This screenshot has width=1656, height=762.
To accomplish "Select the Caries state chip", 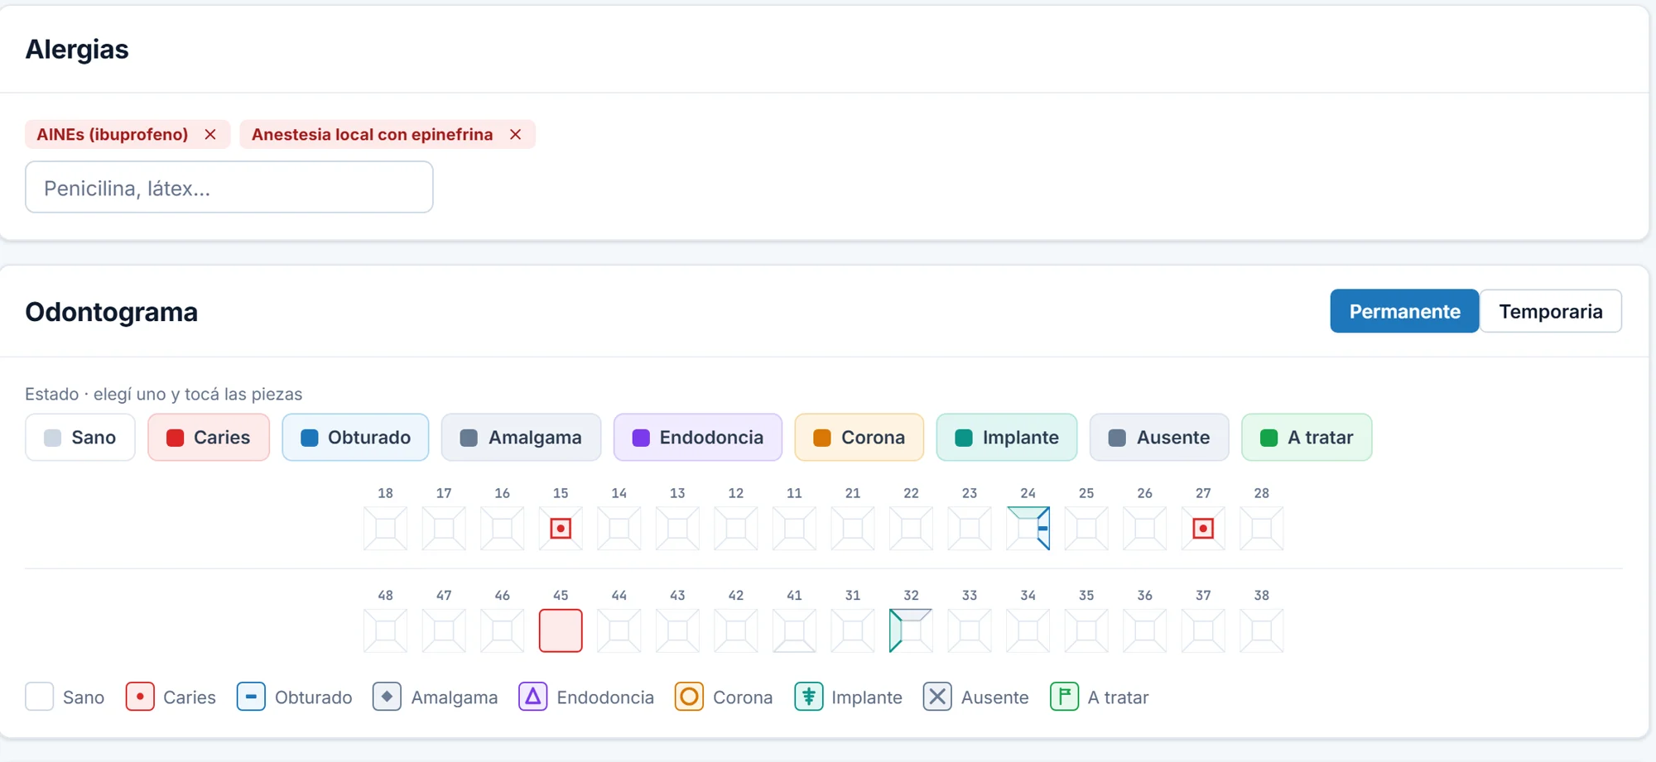I will (209, 437).
